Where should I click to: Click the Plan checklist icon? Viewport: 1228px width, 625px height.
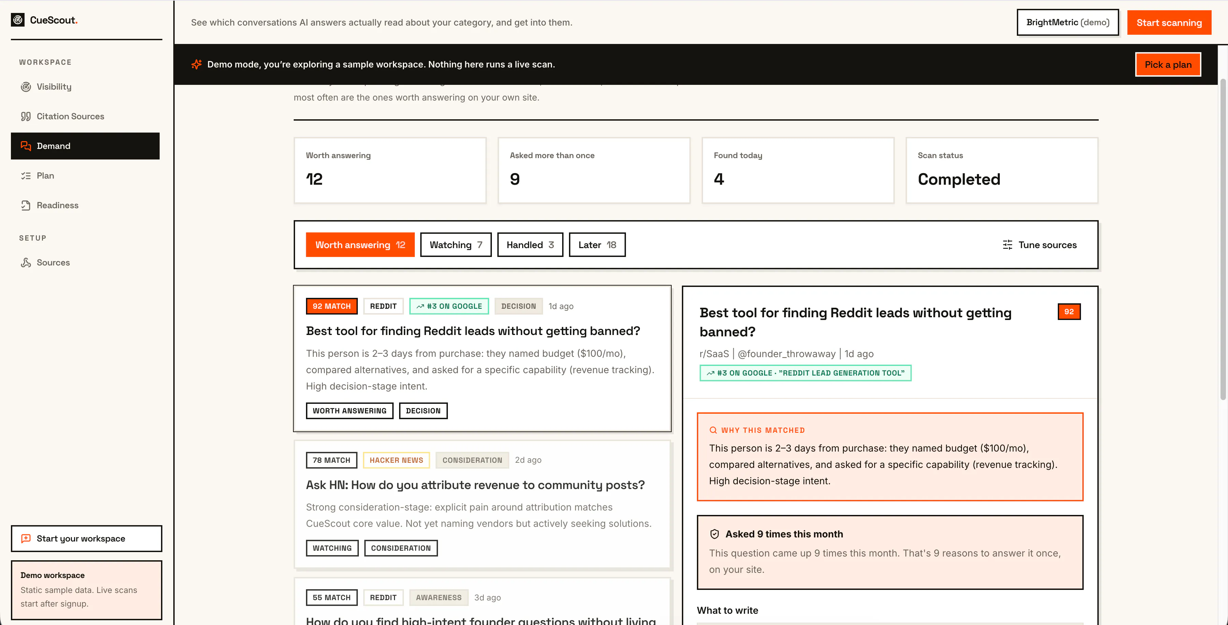26,176
